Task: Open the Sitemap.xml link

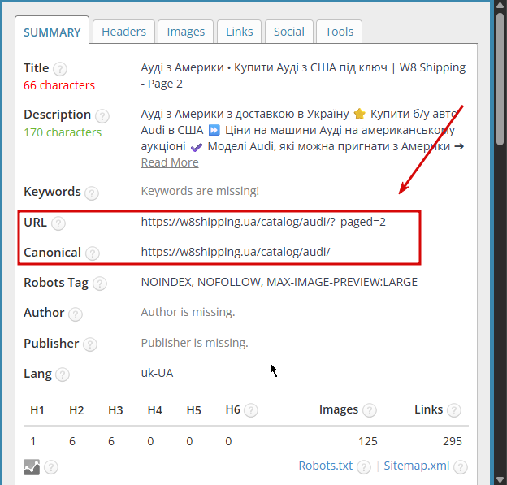Action: pyautogui.click(x=417, y=466)
